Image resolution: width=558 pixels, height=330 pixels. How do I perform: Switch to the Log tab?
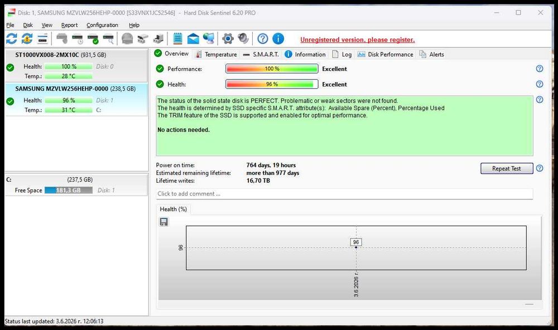tap(342, 54)
